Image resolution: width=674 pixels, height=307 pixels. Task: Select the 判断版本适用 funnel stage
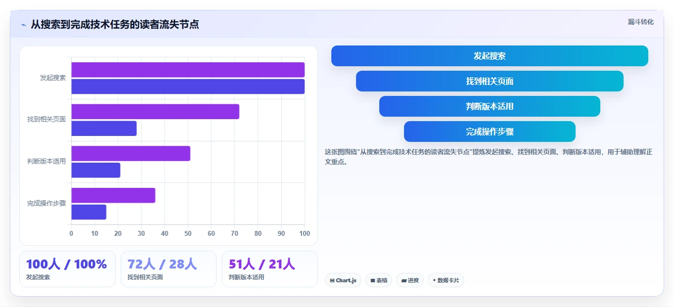(x=490, y=106)
